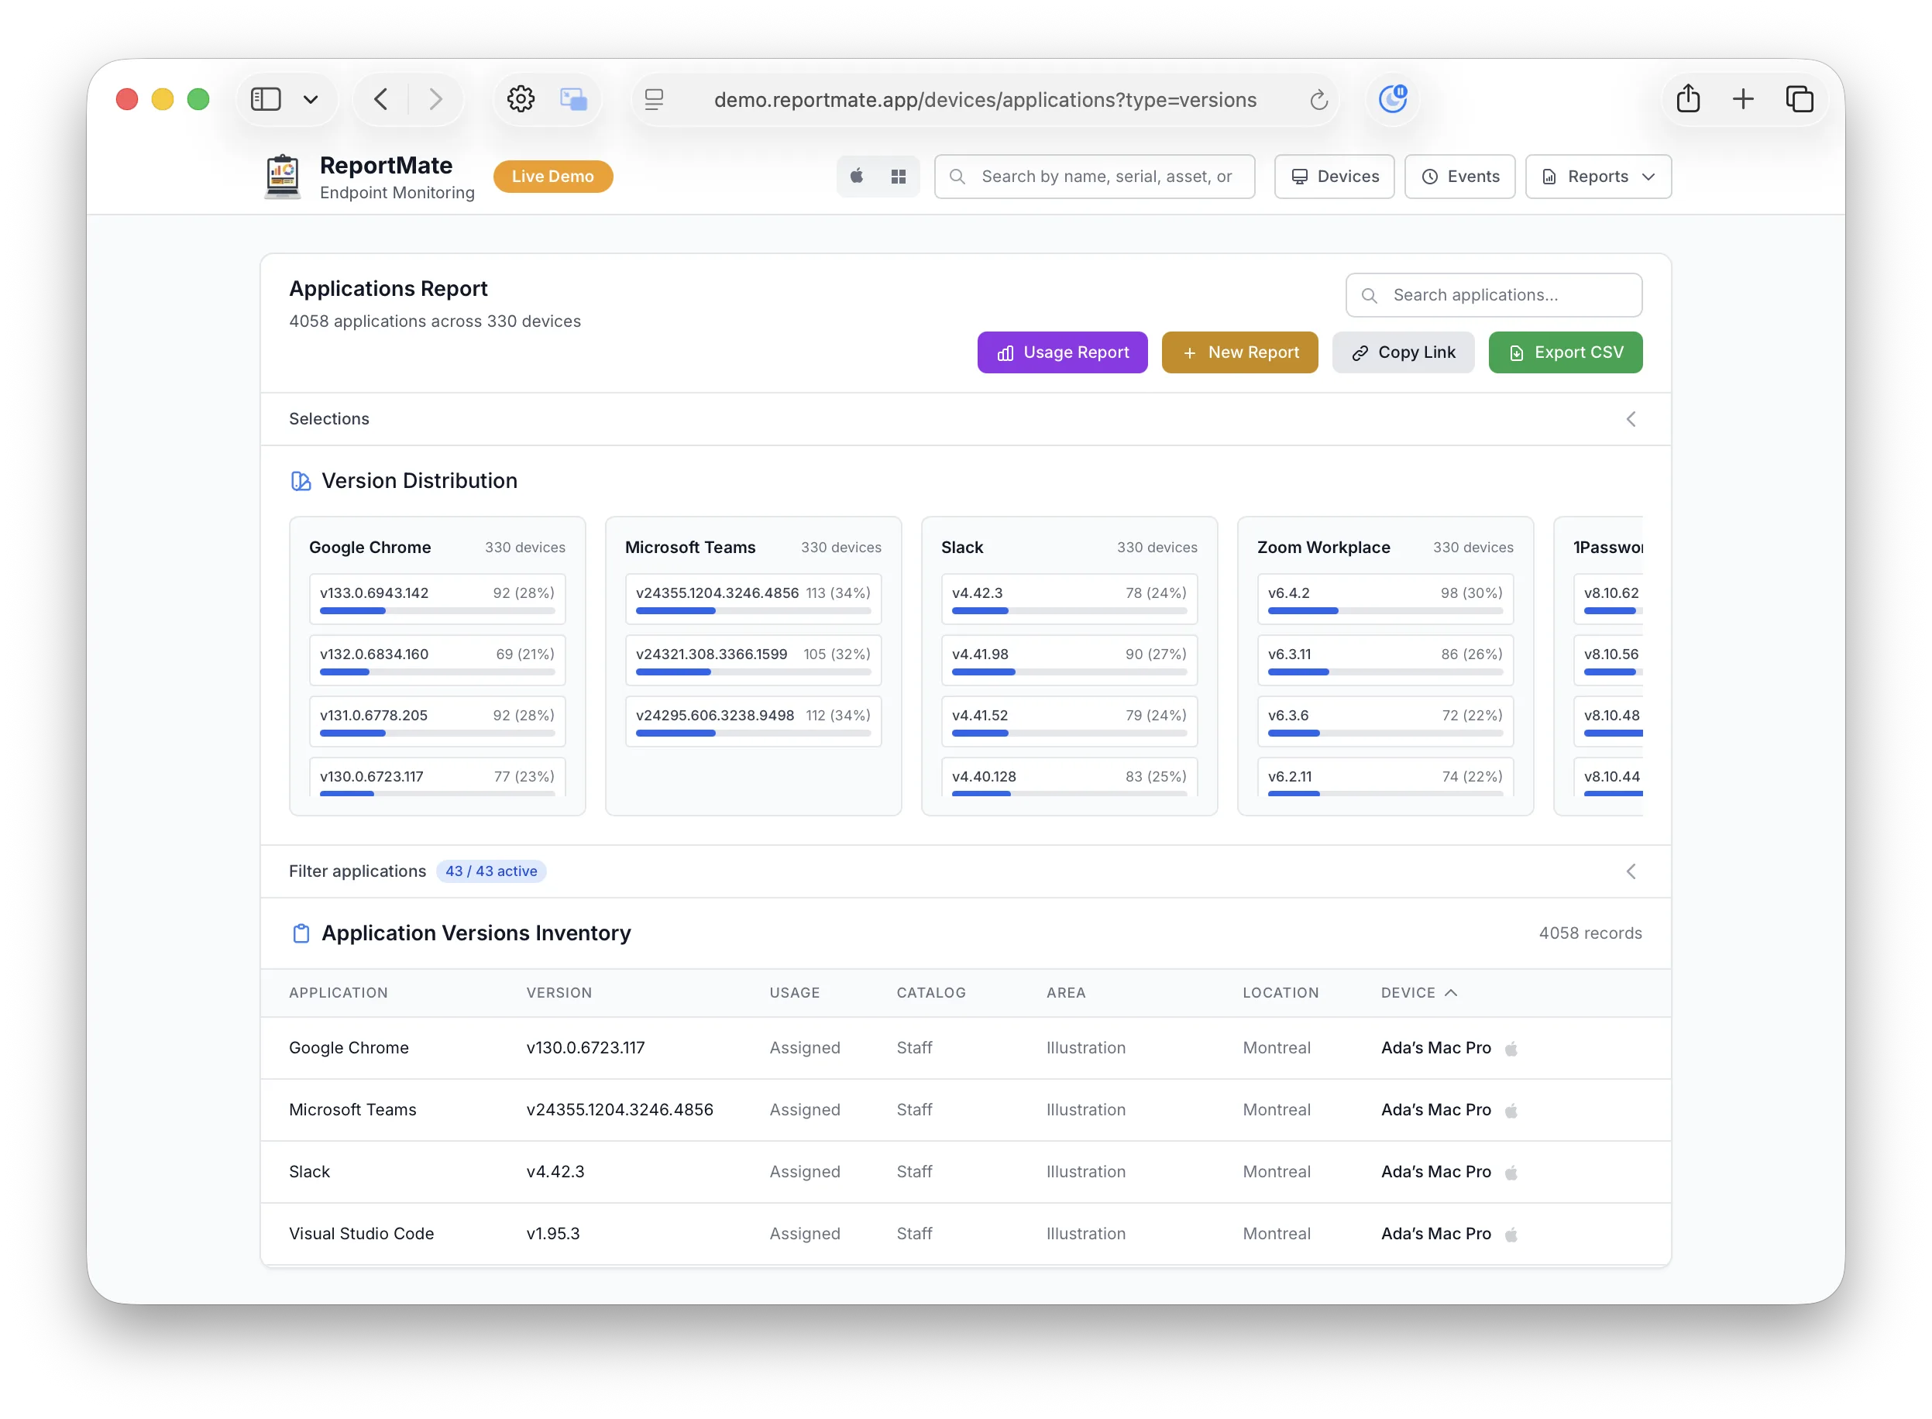Export CSV of applications
Image resolution: width=1932 pixels, height=1419 pixels.
click(1565, 352)
